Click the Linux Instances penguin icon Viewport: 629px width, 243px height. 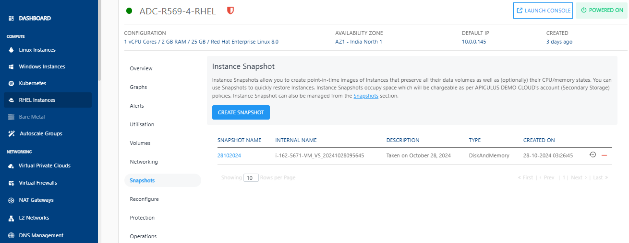pyautogui.click(x=11, y=50)
